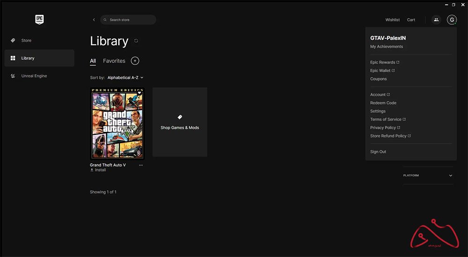Image resolution: width=468 pixels, height=257 pixels.
Task: Switch to the Favorites tab
Action: pos(114,61)
